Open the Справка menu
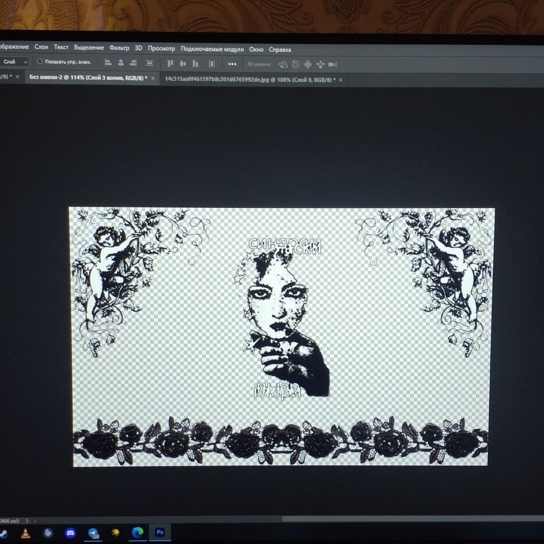The height and width of the screenshot is (544, 544). point(280,50)
